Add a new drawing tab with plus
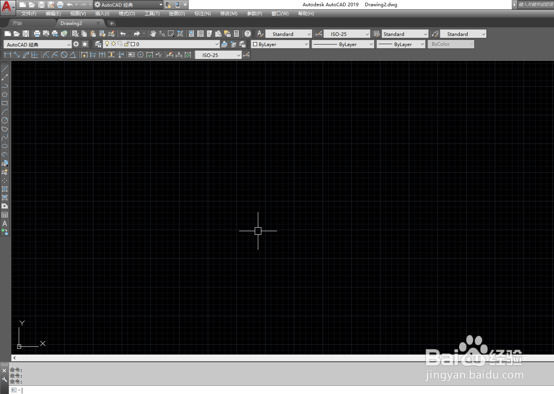This screenshot has height=394, width=554. coord(111,23)
